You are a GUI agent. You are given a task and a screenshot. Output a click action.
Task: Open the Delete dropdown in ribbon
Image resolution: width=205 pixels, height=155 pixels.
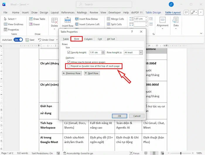tap(54, 26)
